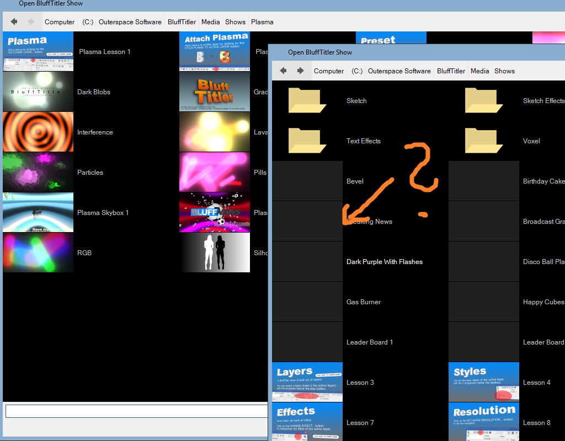Viewport: 565px width, 441px height.
Task: Open the Sketch Effects folder icon
Action: [x=484, y=101]
